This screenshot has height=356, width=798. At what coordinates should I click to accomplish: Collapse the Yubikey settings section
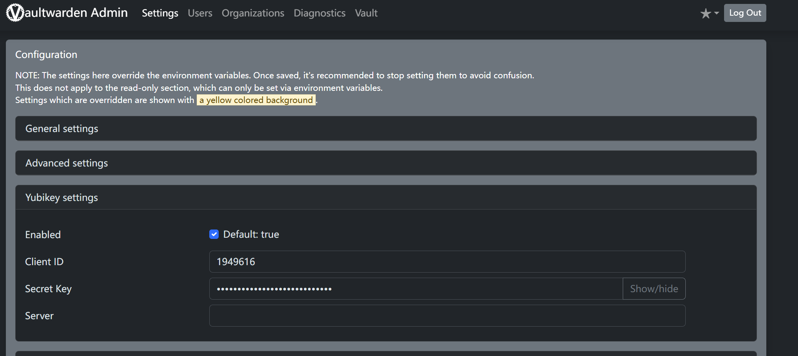pos(386,197)
